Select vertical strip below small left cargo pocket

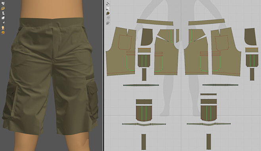tap(144, 75)
